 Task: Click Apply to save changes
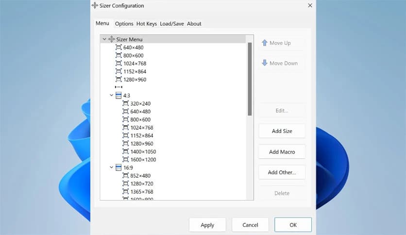coord(207,225)
